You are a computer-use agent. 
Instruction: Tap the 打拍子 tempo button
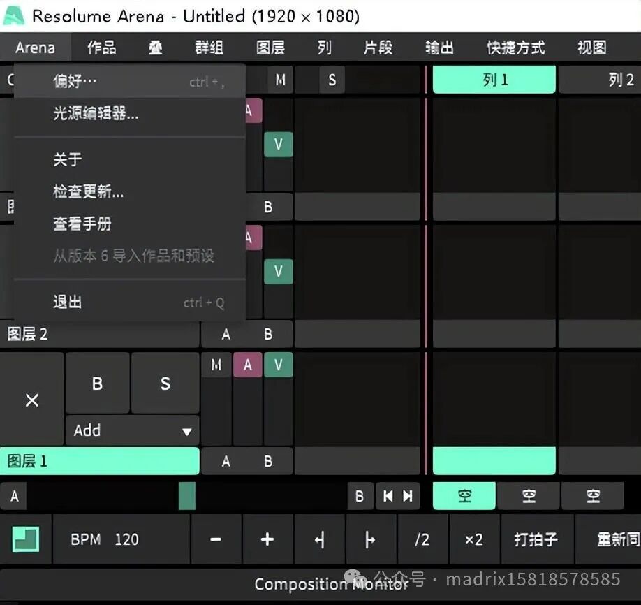click(537, 539)
